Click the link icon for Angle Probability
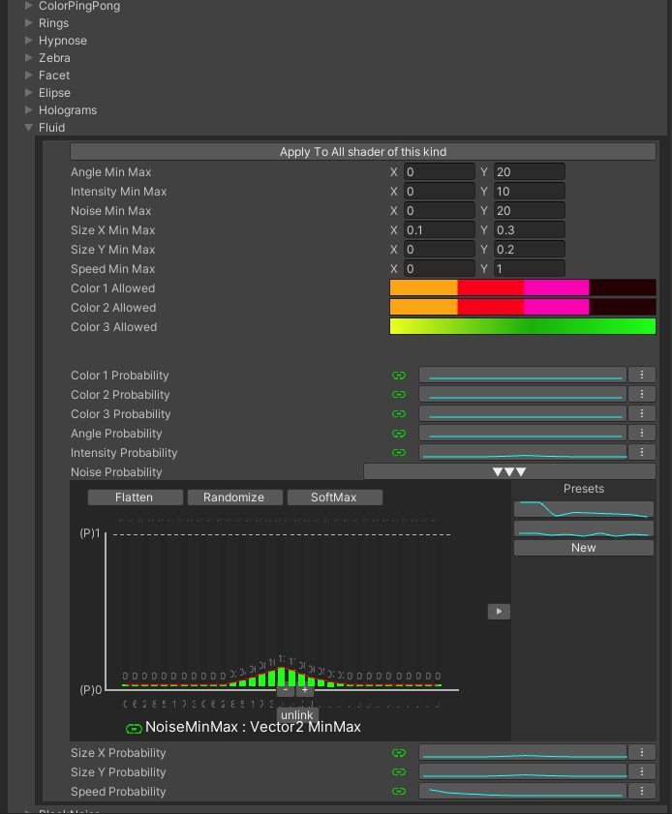Viewport: 672px width, 814px height. click(398, 434)
